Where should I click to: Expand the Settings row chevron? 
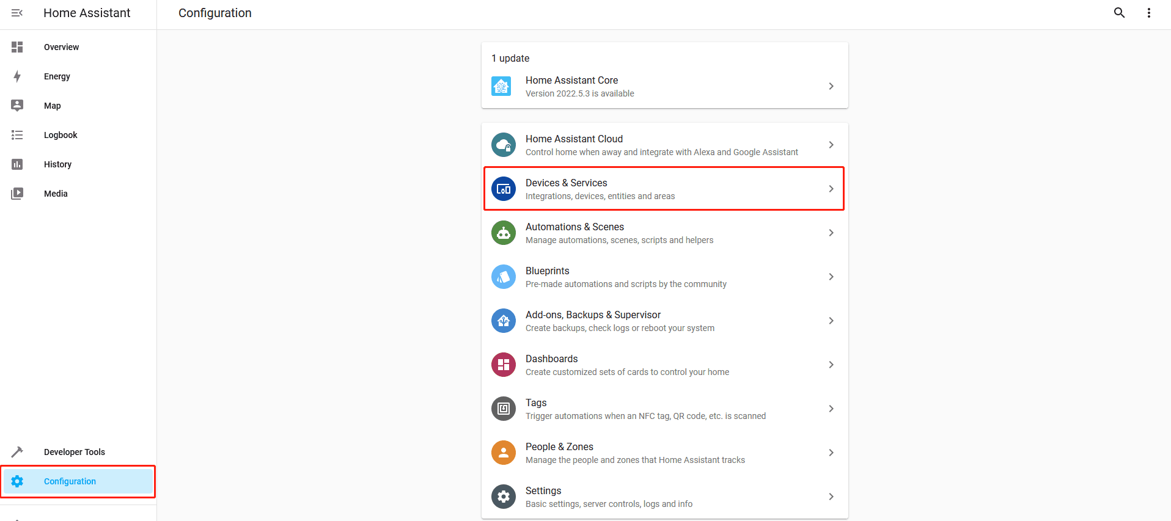pyautogui.click(x=831, y=497)
